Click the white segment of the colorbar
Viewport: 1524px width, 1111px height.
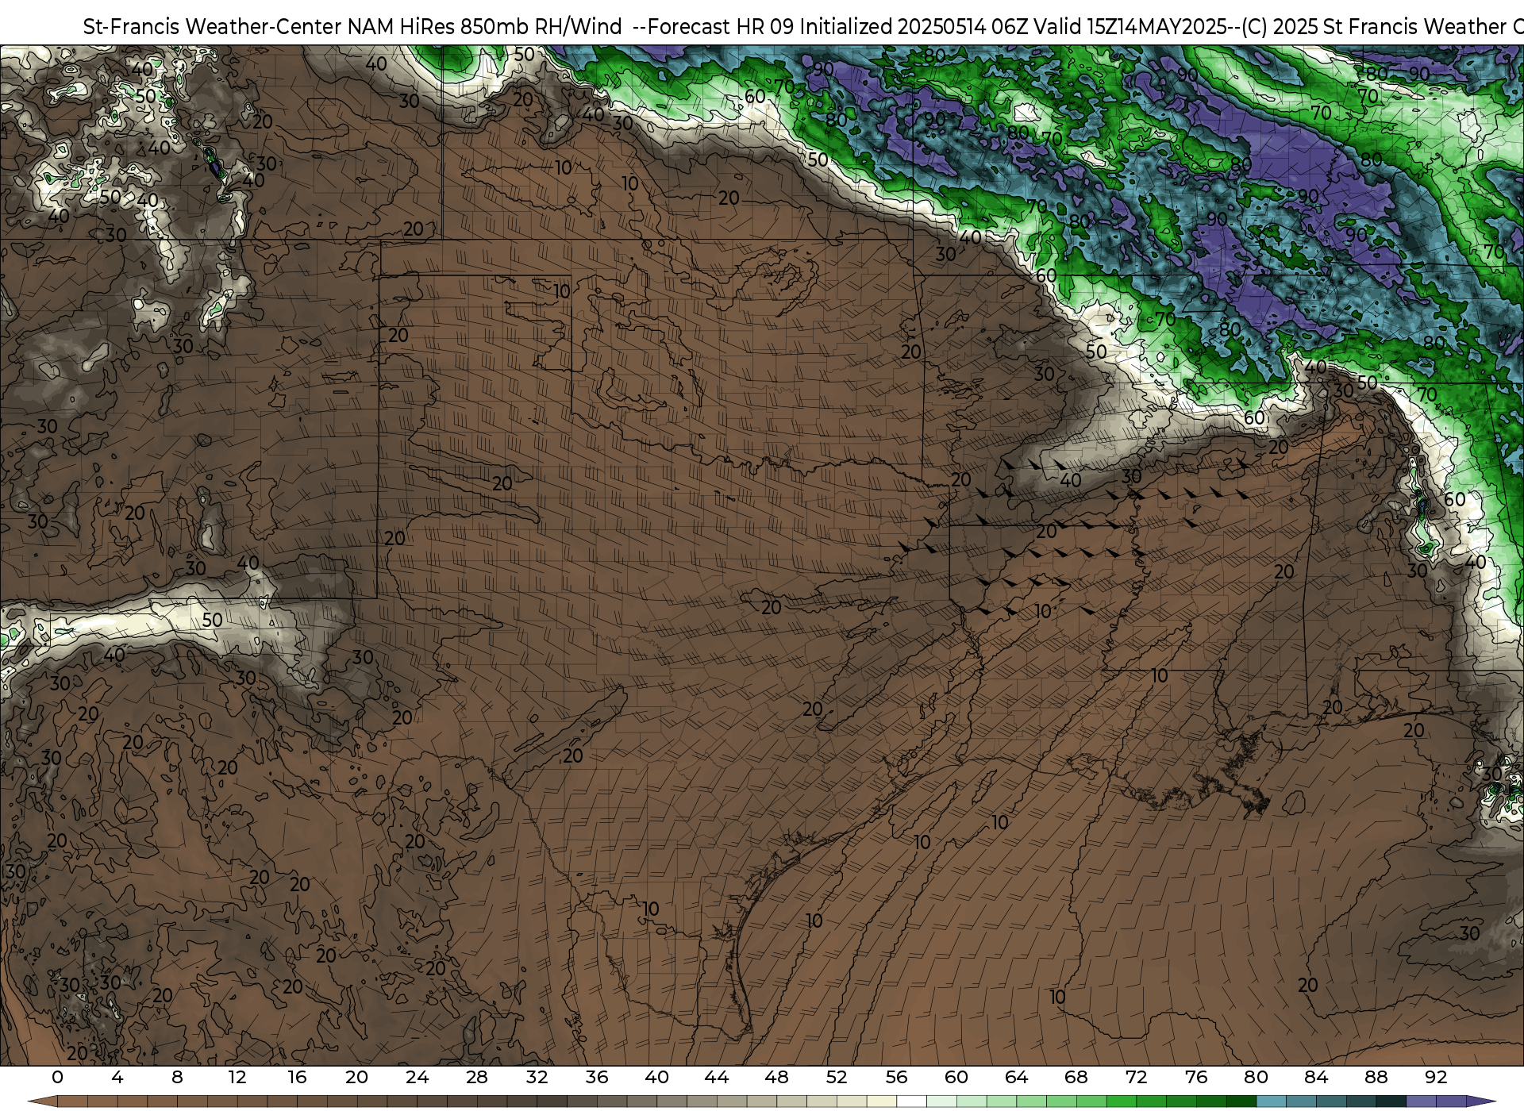pos(911,1101)
